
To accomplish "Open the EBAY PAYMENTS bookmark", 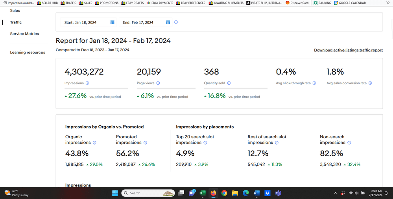I will pyautogui.click(x=160, y=3).
